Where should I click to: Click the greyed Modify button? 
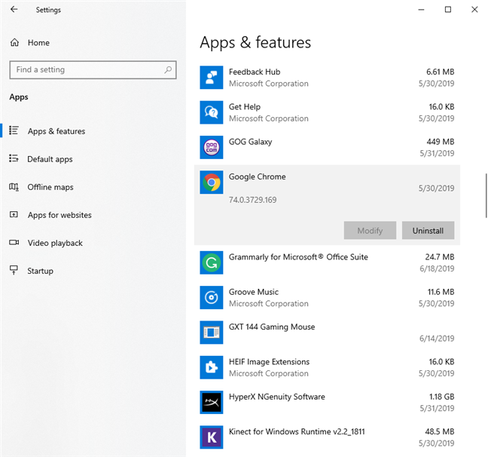click(x=370, y=230)
